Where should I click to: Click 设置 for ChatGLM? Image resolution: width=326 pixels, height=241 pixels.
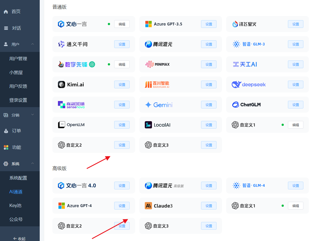click(x=296, y=105)
